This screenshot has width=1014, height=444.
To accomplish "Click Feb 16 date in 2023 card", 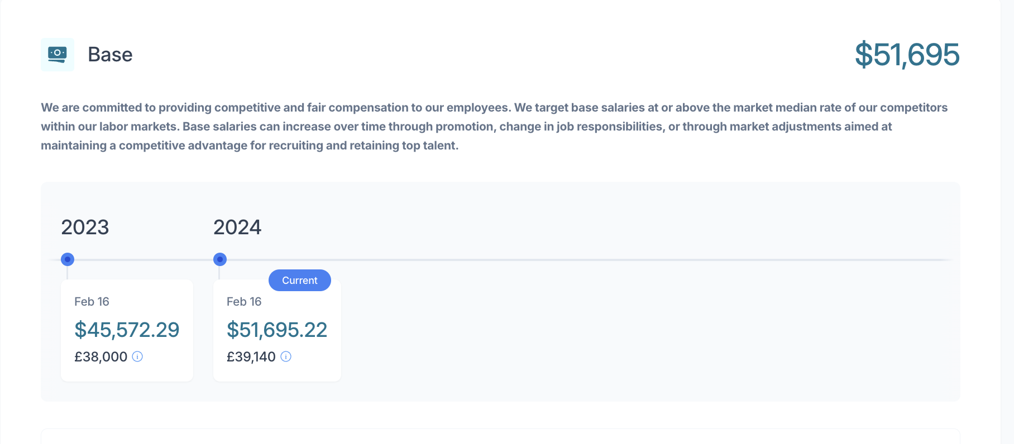I will pos(92,302).
